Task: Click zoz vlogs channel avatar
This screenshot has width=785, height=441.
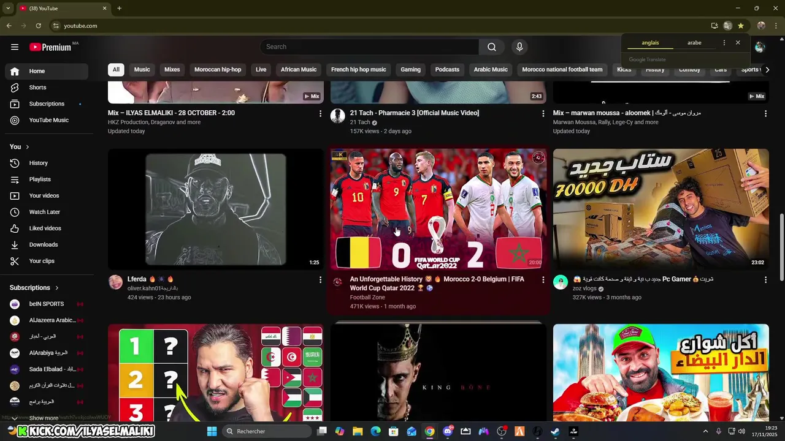Action: [x=561, y=282]
